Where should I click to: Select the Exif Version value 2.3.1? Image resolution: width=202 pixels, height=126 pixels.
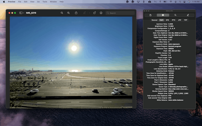(170, 39)
